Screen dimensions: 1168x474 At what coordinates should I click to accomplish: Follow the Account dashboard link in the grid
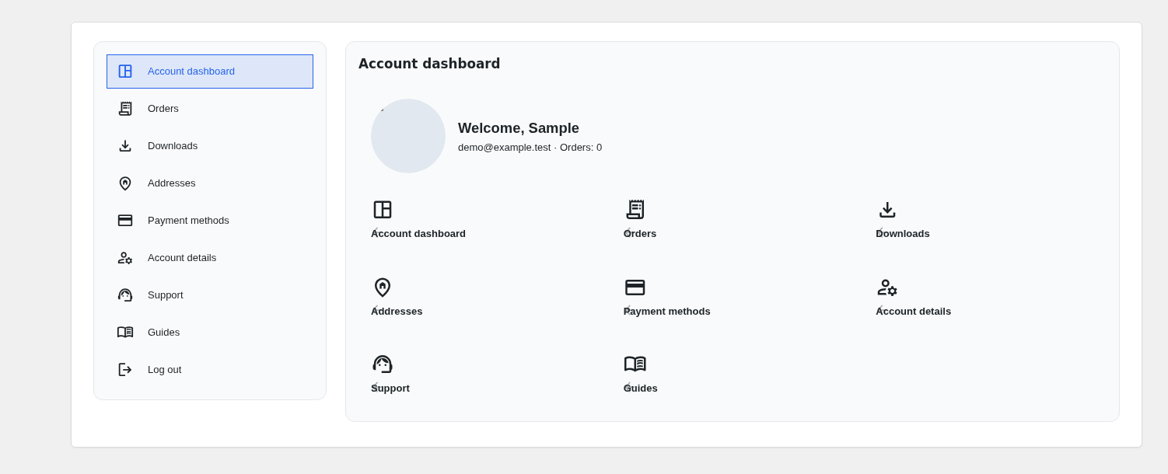coord(418,234)
